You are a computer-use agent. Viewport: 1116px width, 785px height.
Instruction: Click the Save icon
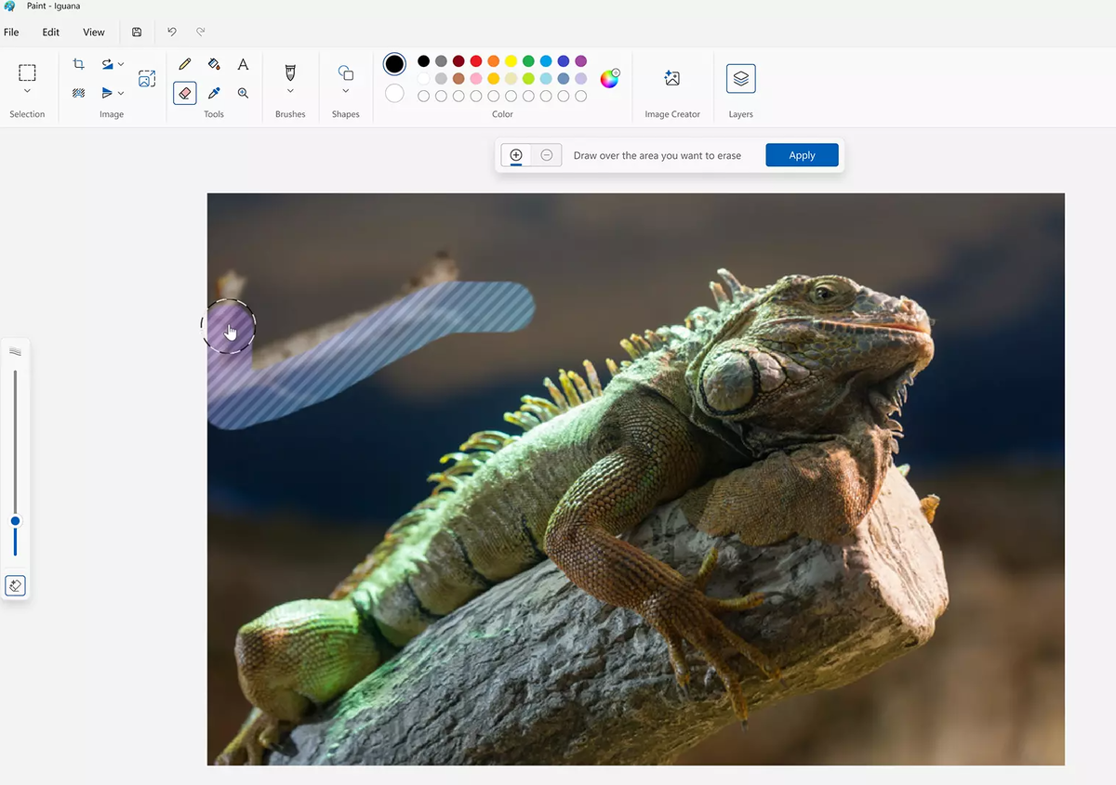pyautogui.click(x=137, y=32)
